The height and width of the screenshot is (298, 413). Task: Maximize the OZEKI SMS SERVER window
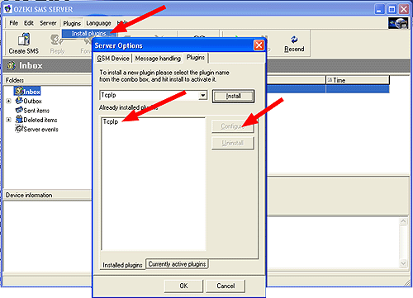(392, 9)
